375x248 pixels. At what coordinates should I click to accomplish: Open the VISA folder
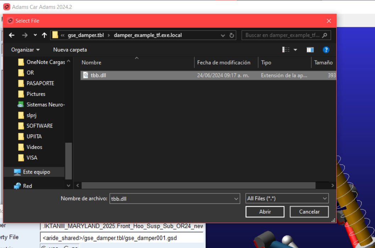pos(28,158)
